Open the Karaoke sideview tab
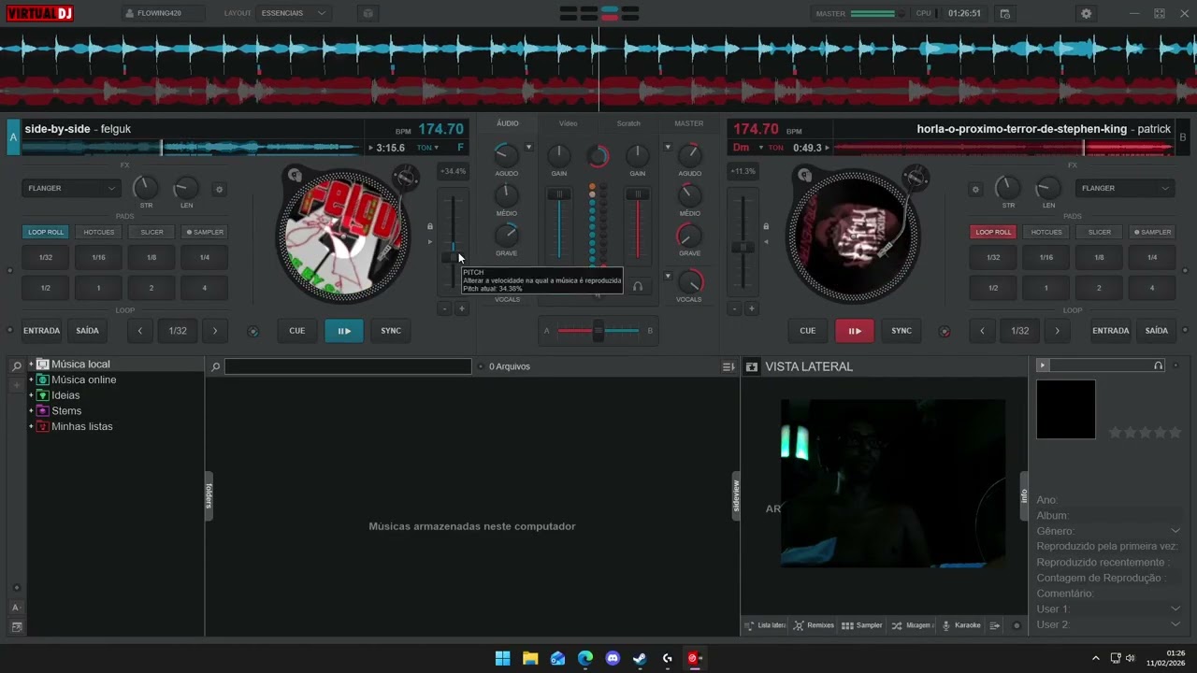Screen dimensions: 1197x673 [961, 625]
